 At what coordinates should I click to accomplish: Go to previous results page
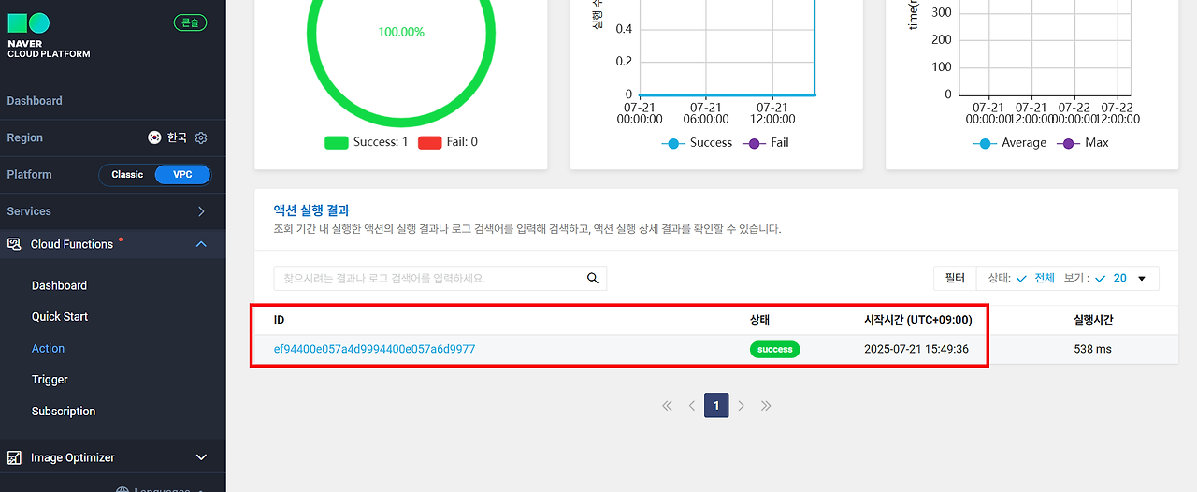[x=692, y=406]
